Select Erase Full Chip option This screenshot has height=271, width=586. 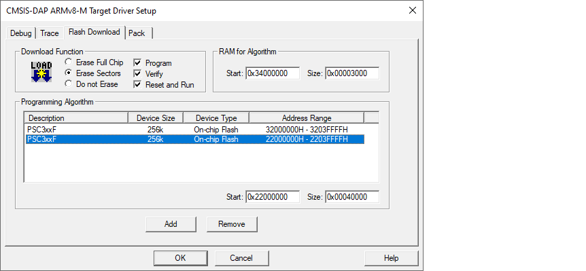94,62
